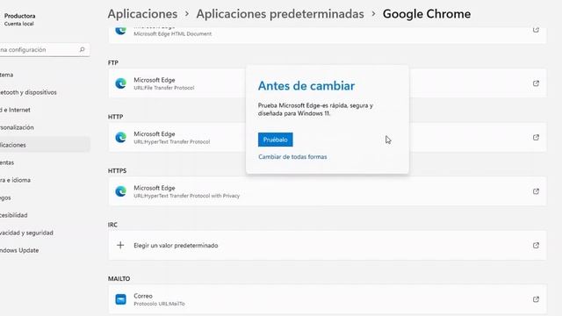Click the search magnifier icon in settings
The height and width of the screenshot is (316, 562).
click(x=82, y=49)
